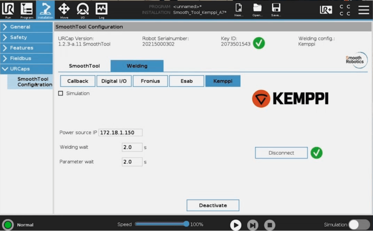Expand the Fieldbus section
The height and width of the screenshot is (231, 373).
coord(27,58)
